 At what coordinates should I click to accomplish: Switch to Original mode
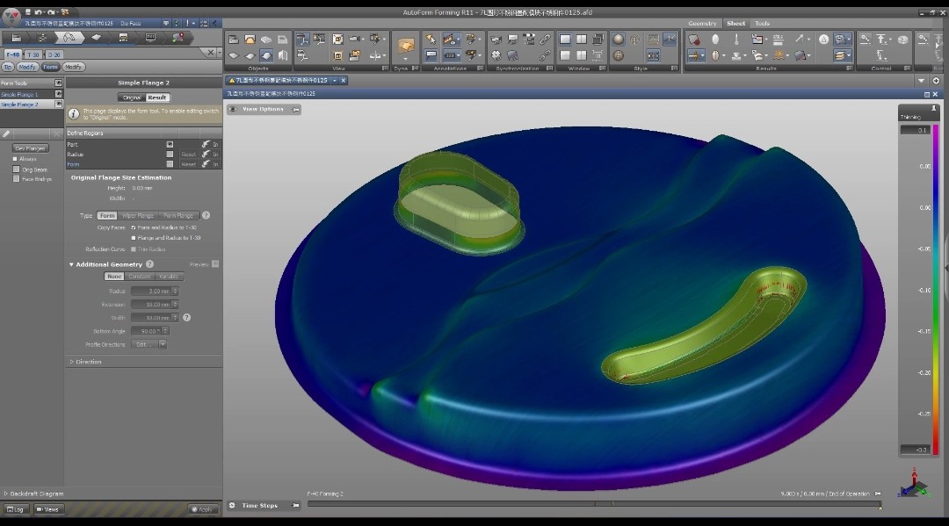point(131,97)
